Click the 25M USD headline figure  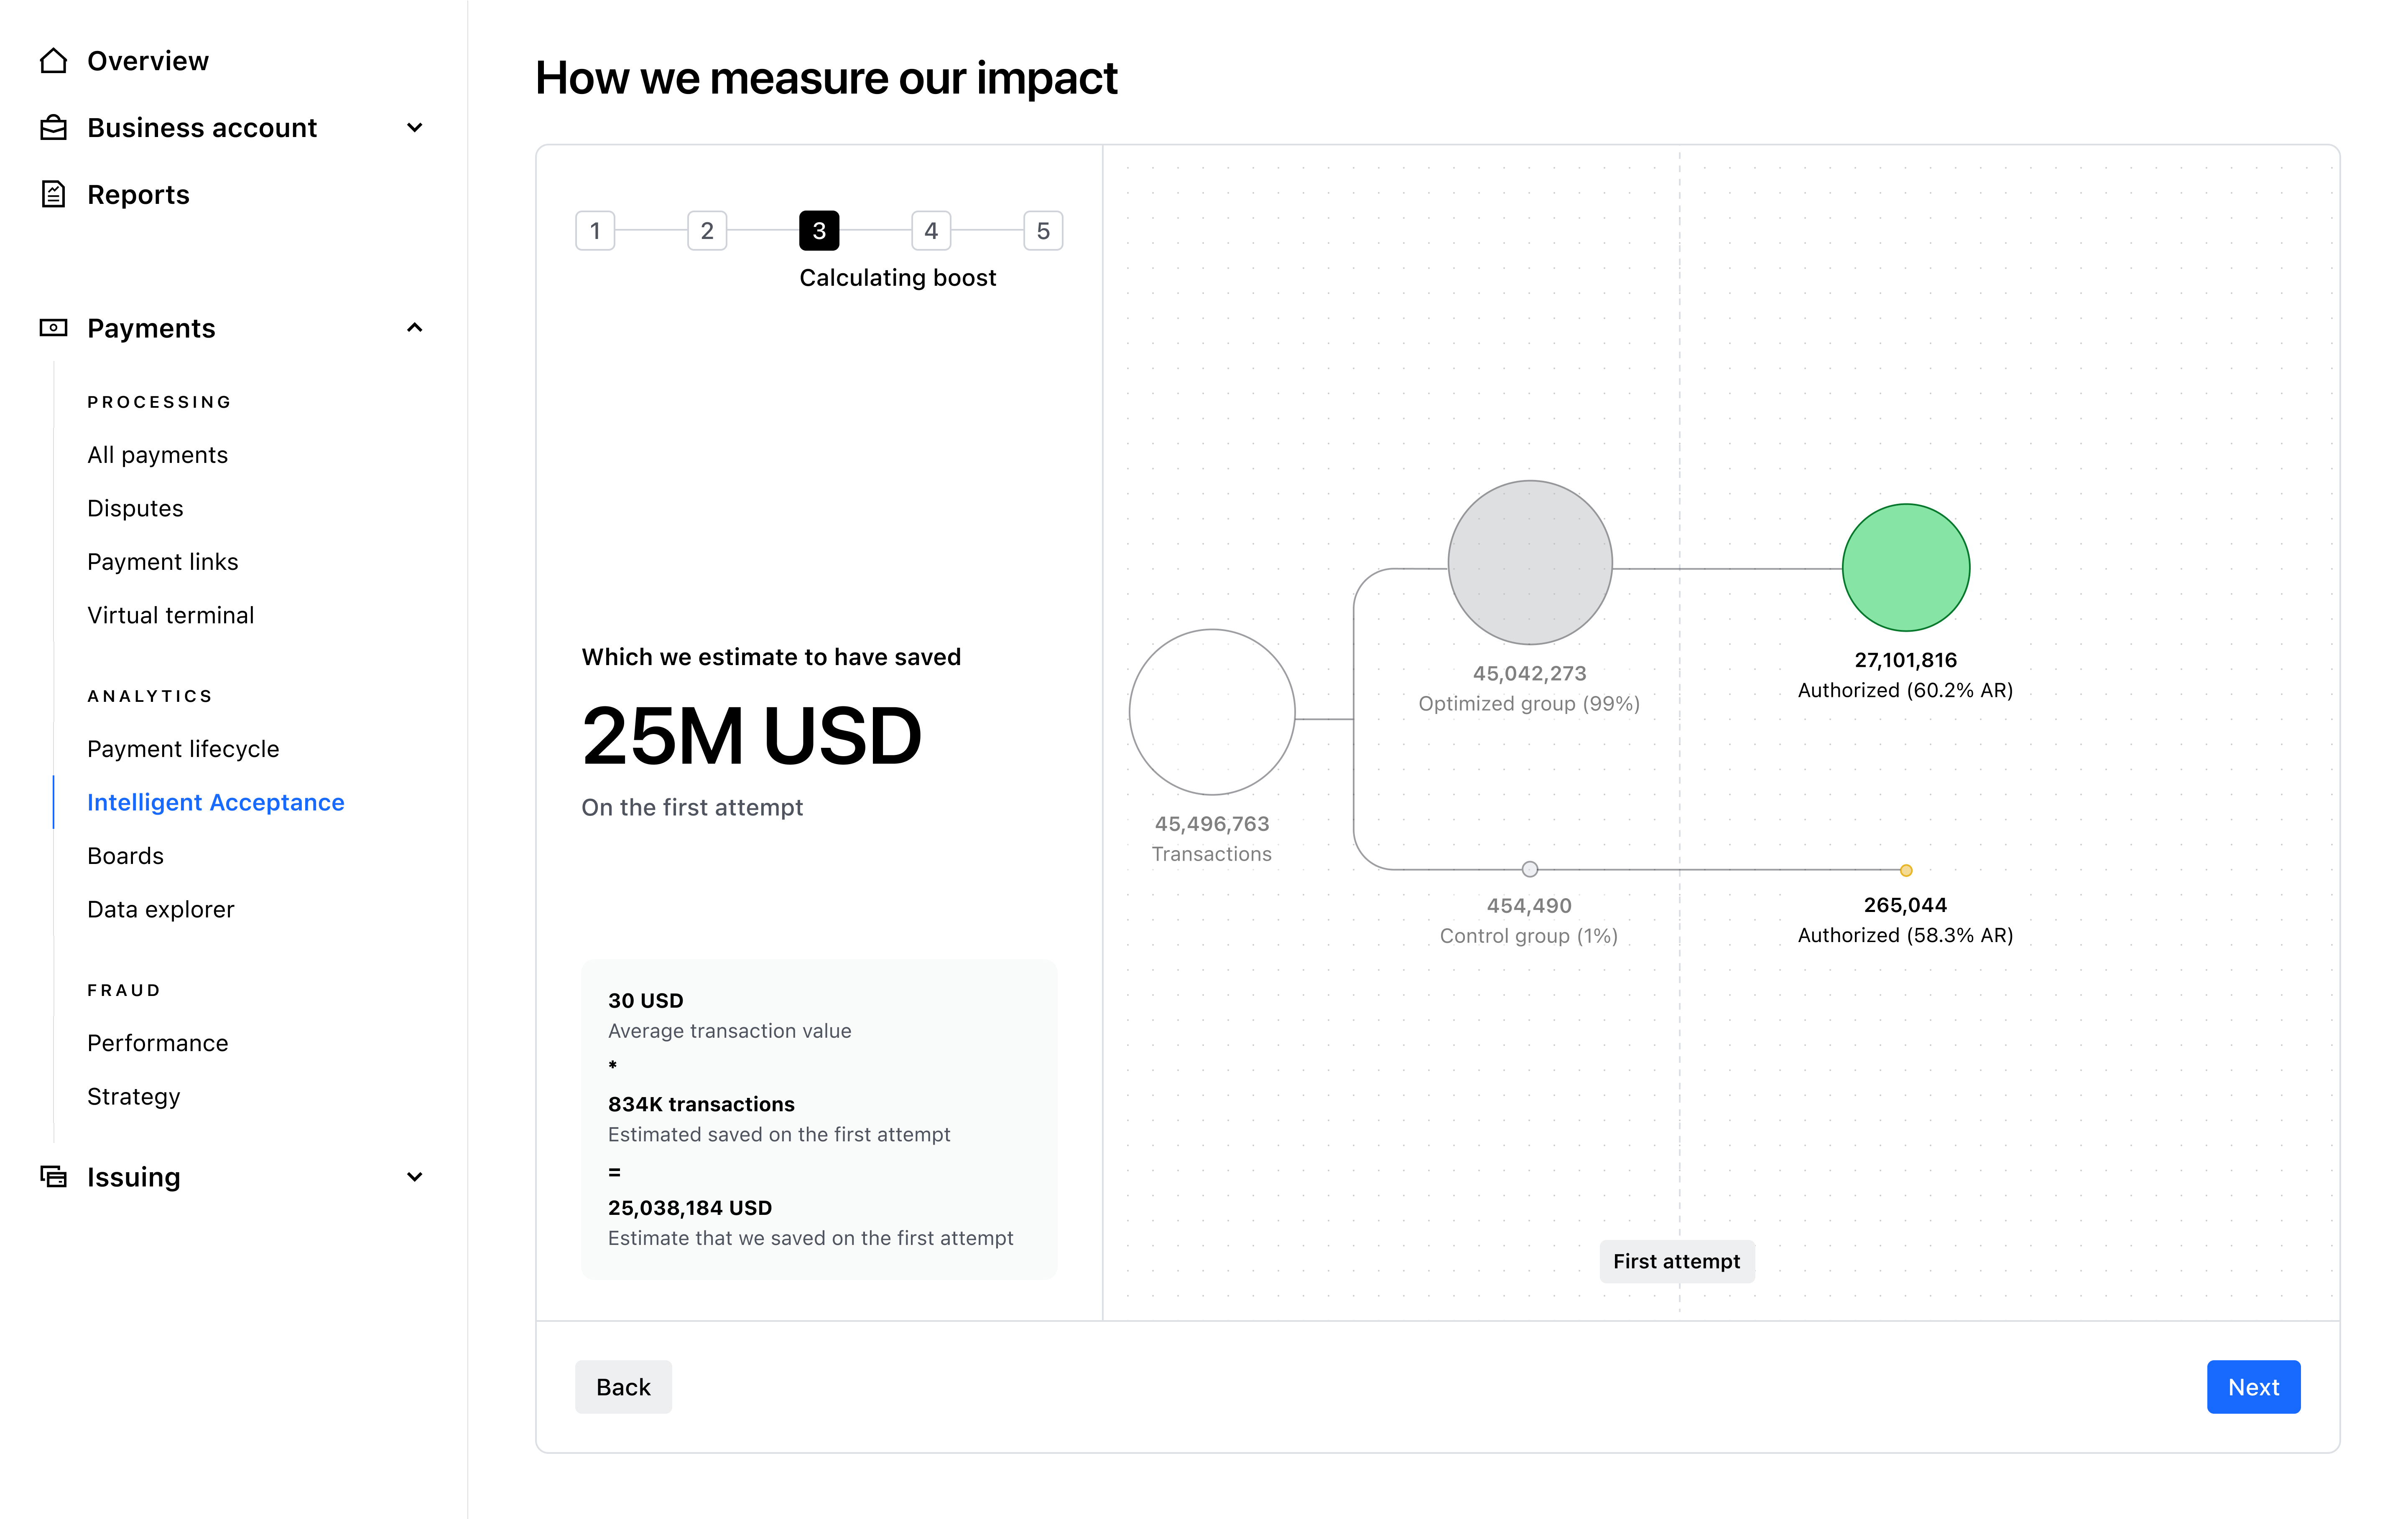point(751,736)
